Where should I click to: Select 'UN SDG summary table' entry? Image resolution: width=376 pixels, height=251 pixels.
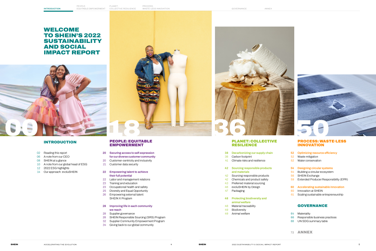[313, 221]
